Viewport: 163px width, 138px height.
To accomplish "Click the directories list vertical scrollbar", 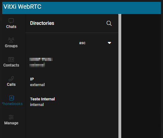I will pyautogui.click(x=120, y=76).
